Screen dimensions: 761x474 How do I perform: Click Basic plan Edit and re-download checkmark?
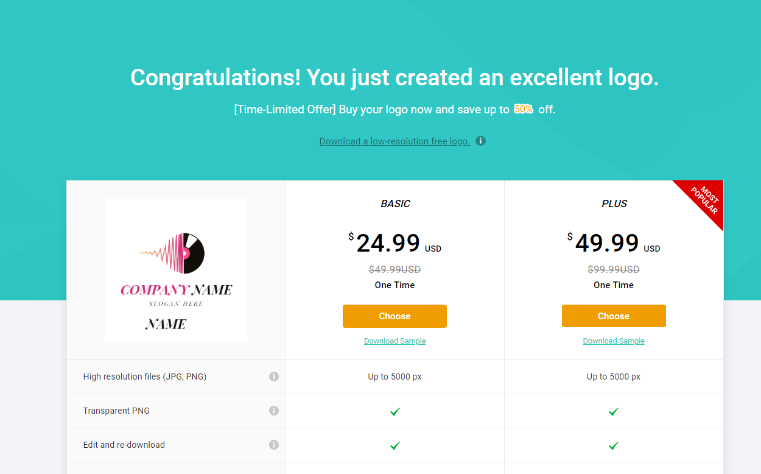tap(395, 446)
